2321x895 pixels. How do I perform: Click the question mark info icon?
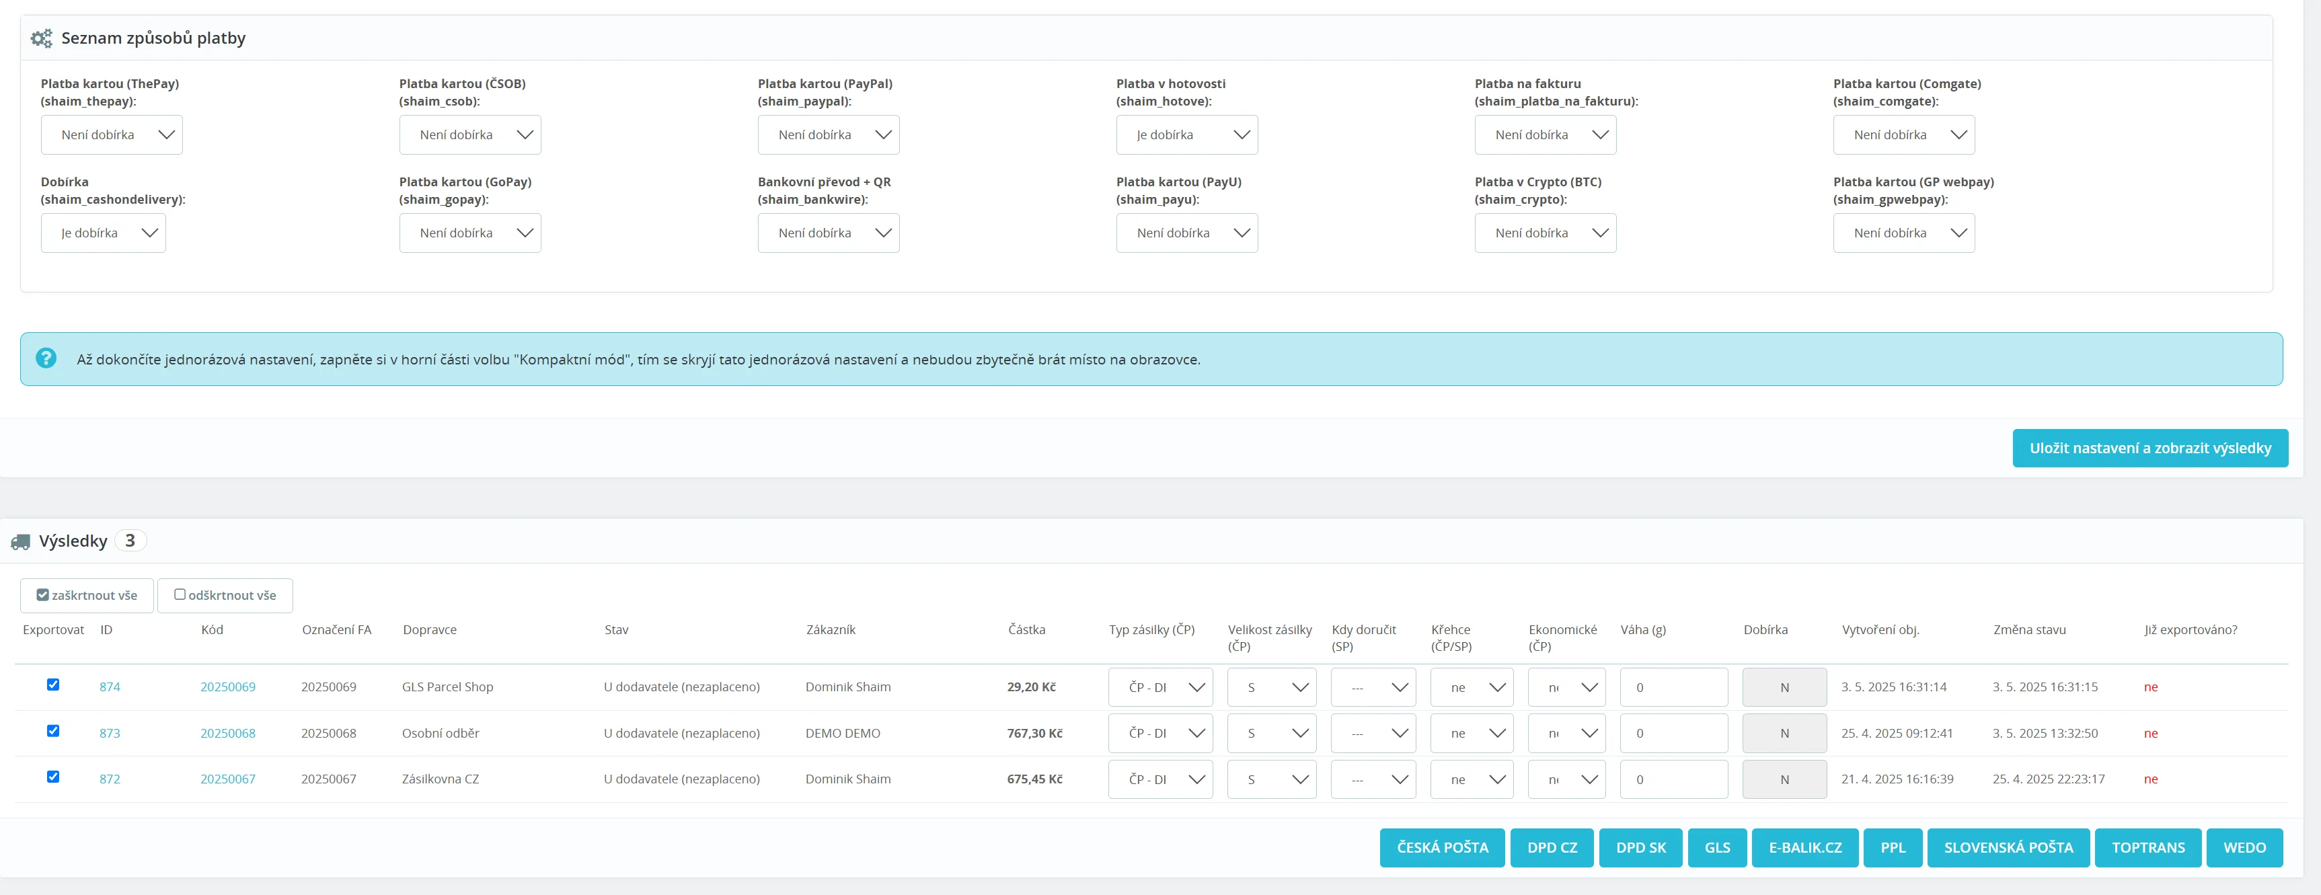[x=46, y=358]
